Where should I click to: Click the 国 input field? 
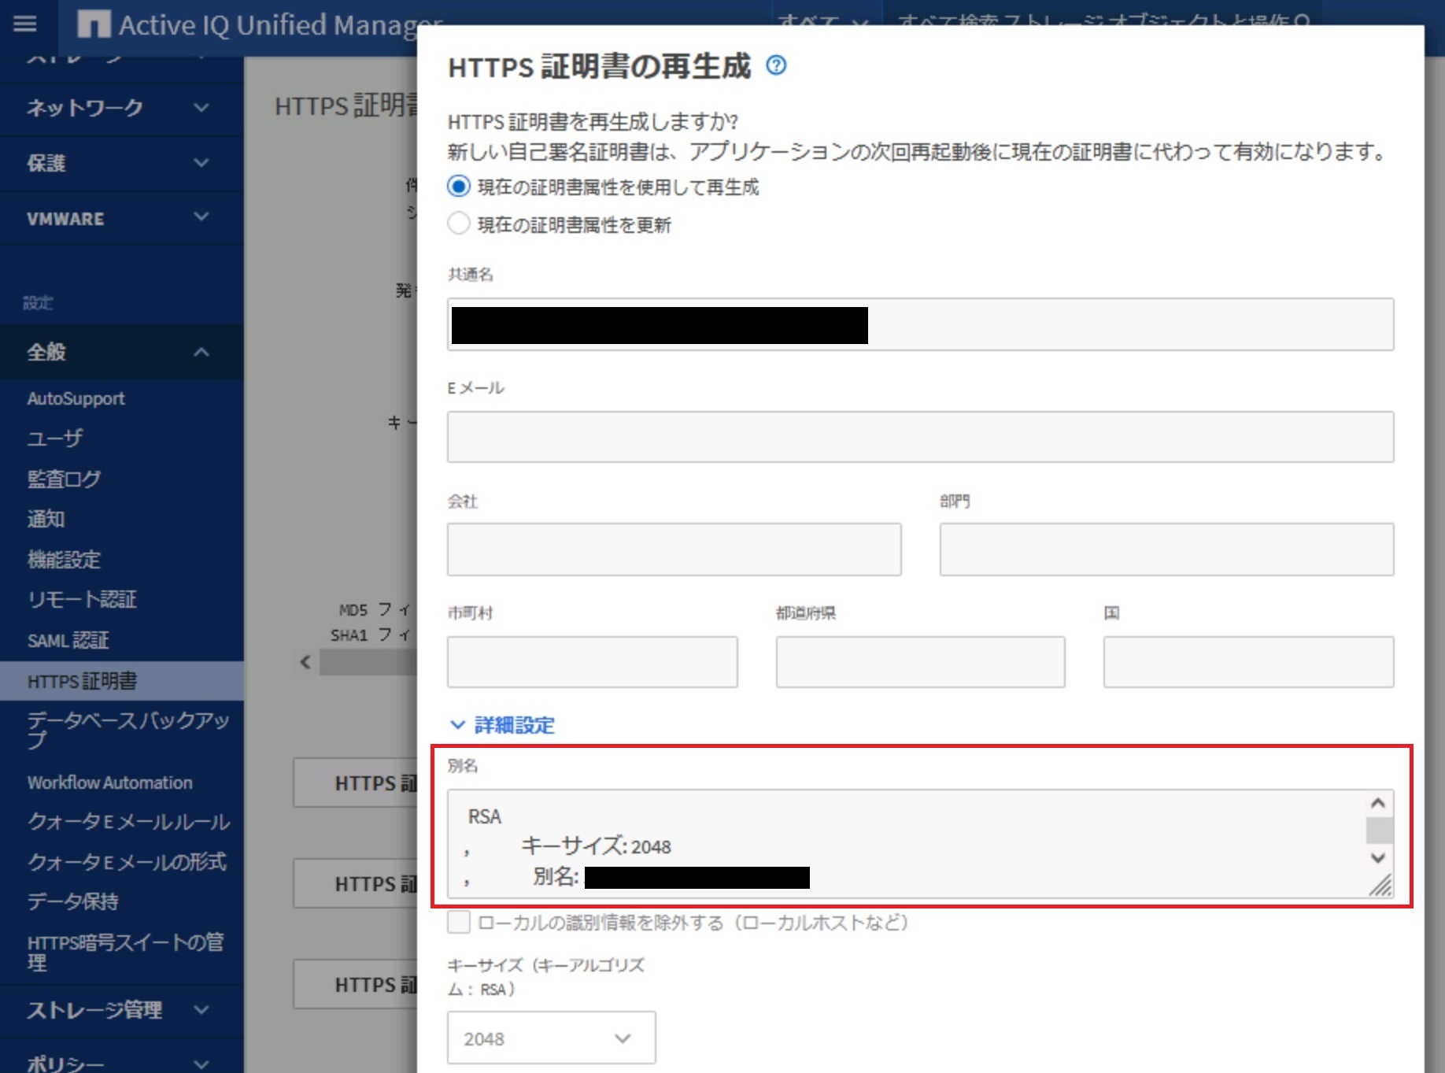(1248, 662)
